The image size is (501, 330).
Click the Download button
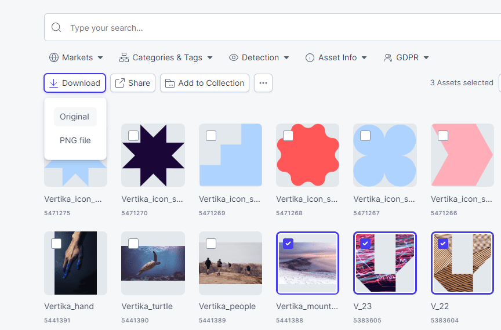(x=75, y=83)
